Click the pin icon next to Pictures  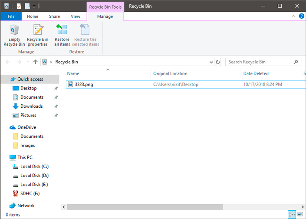pos(56,115)
